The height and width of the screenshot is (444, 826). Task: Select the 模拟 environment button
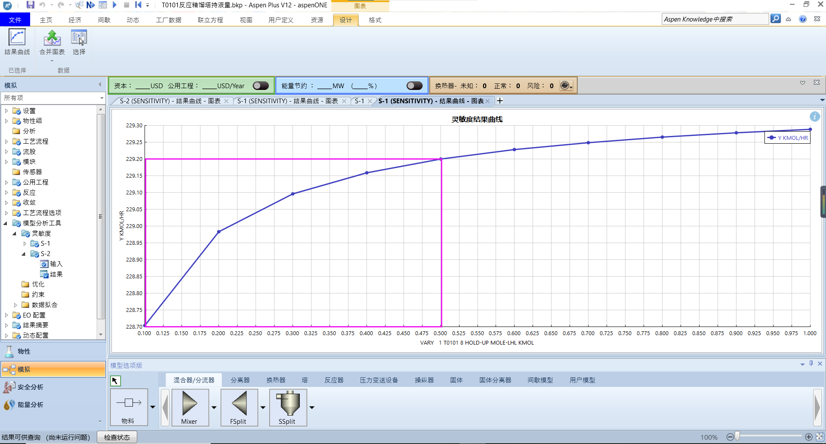[53, 369]
